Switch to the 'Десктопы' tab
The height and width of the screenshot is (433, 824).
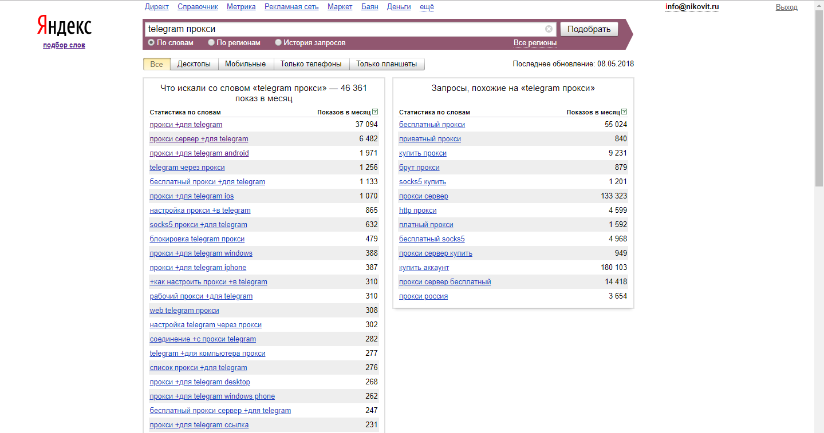click(194, 64)
